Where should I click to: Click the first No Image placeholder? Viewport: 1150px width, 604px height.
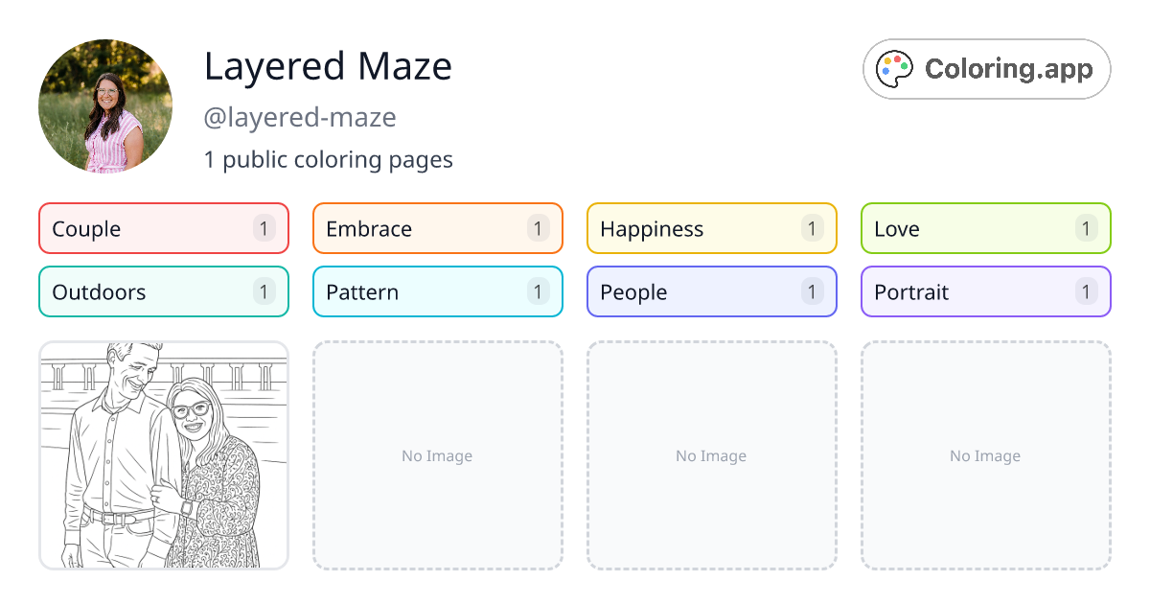coord(437,455)
